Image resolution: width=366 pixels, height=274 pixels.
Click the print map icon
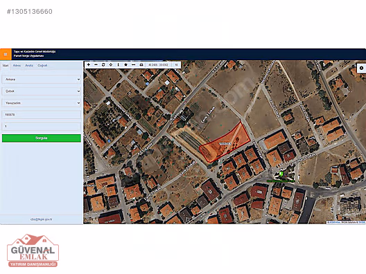[x=141, y=65]
